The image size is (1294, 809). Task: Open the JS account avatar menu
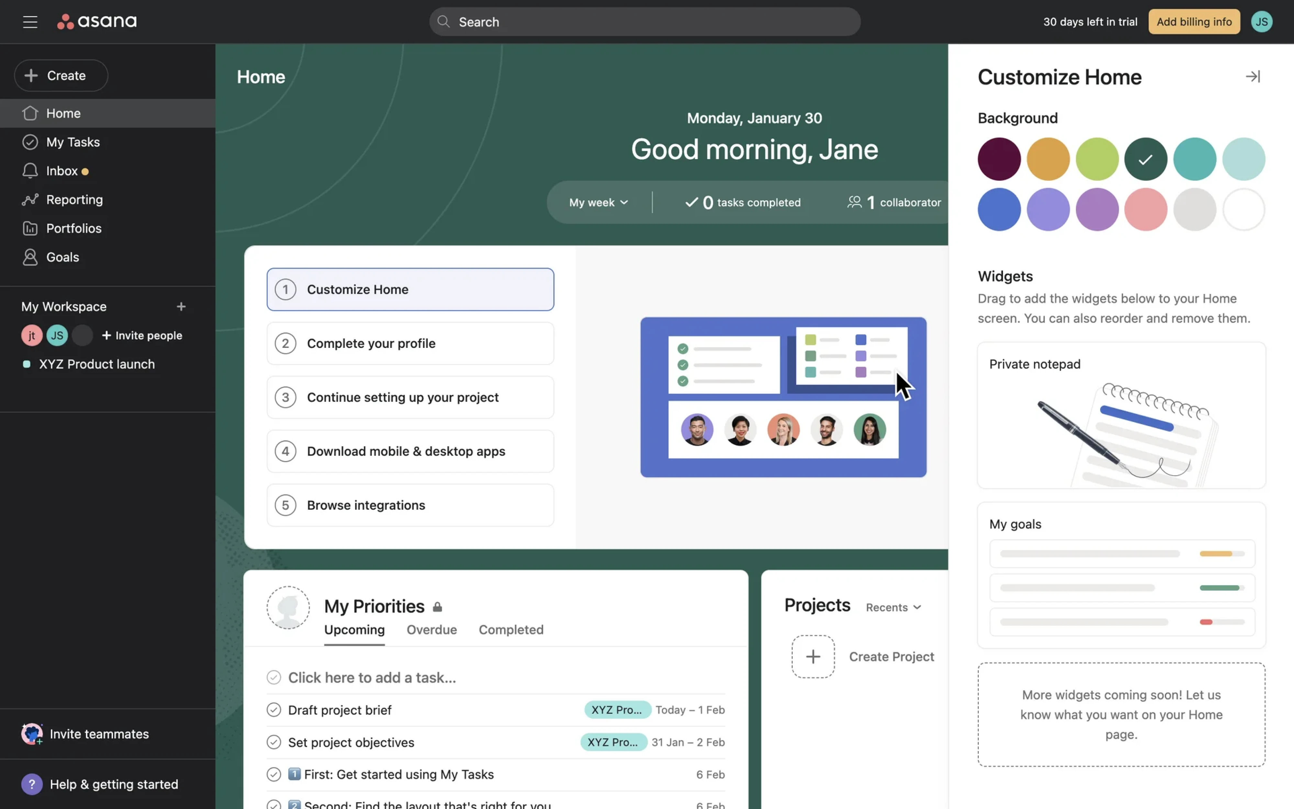[x=1261, y=21]
